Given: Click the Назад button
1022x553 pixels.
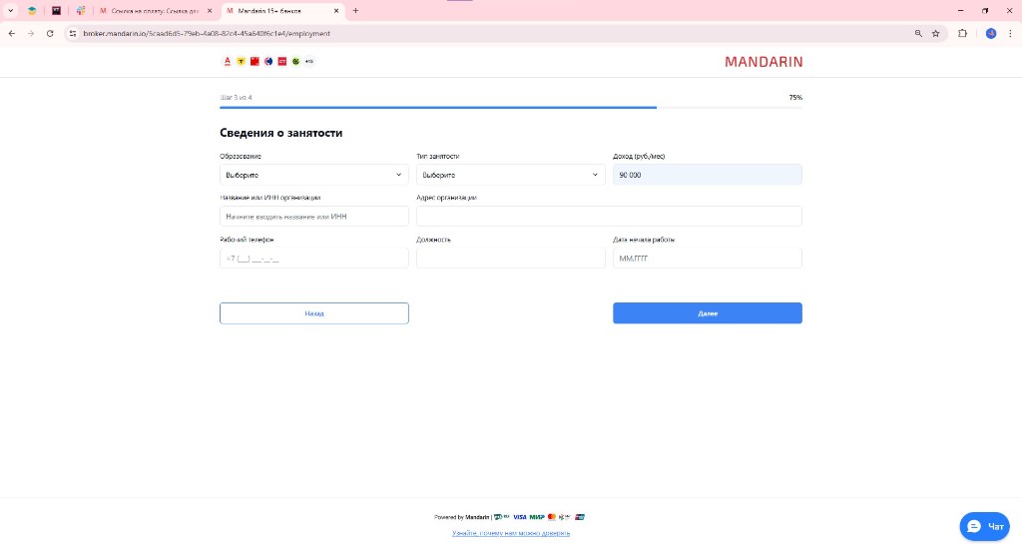Looking at the screenshot, I should click(x=314, y=313).
